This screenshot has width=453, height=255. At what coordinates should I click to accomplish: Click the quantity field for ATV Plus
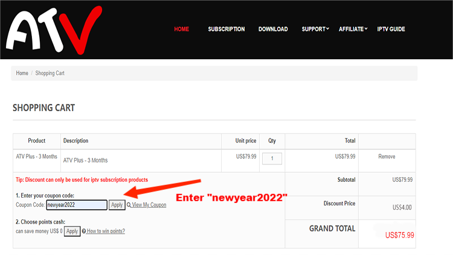272,158
